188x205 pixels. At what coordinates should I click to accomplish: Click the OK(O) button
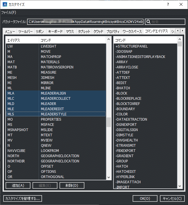(145, 198)
